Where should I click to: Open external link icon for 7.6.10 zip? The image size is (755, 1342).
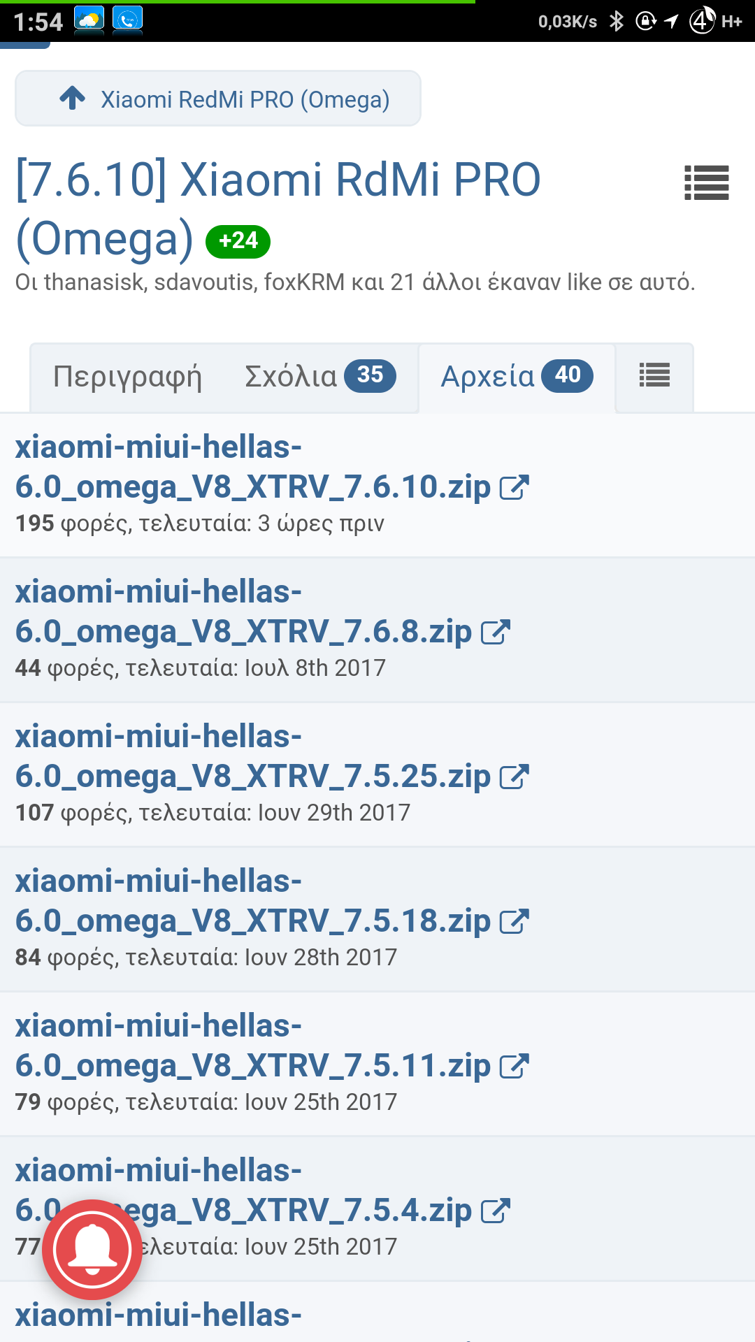pyautogui.click(x=515, y=487)
